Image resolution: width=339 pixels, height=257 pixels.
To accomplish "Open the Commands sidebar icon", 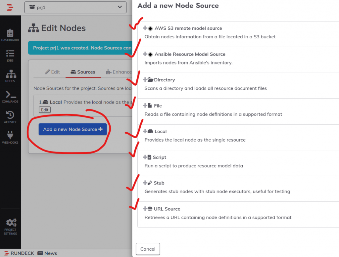I will coord(10,97).
